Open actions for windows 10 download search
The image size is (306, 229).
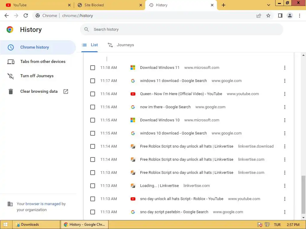click(x=285, y=133)
